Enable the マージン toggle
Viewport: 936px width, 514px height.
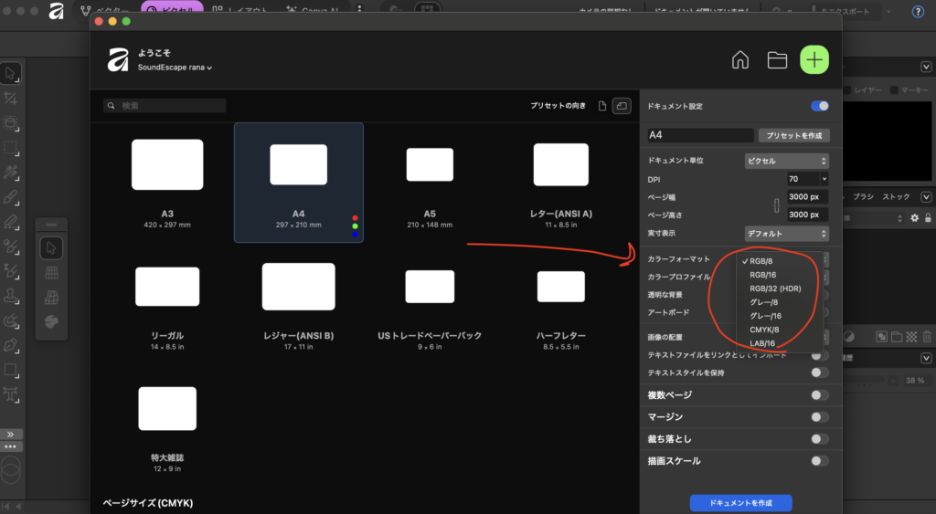click(820, 417)
